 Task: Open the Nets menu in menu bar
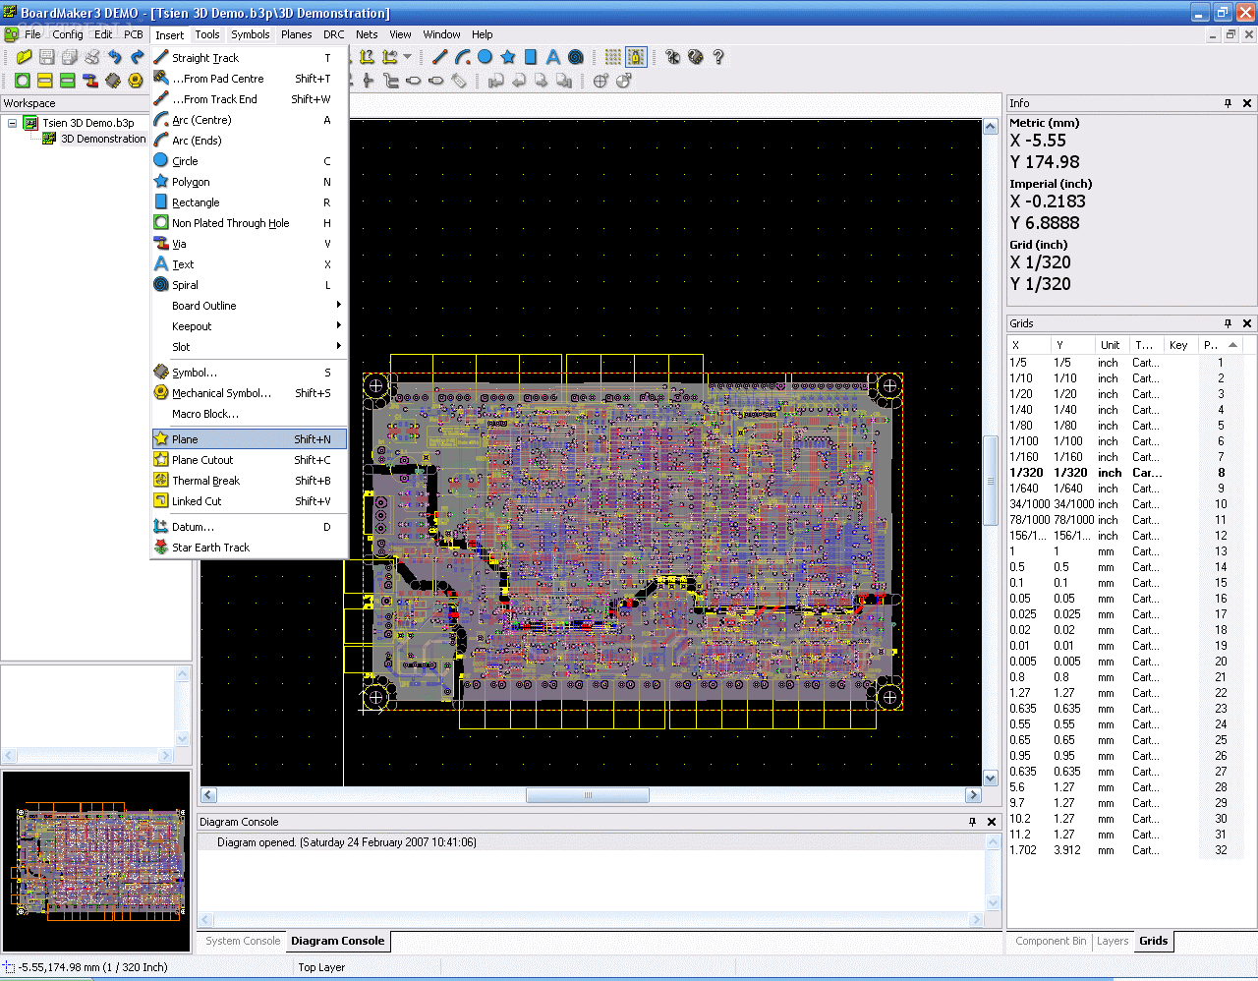pos(367,34)
